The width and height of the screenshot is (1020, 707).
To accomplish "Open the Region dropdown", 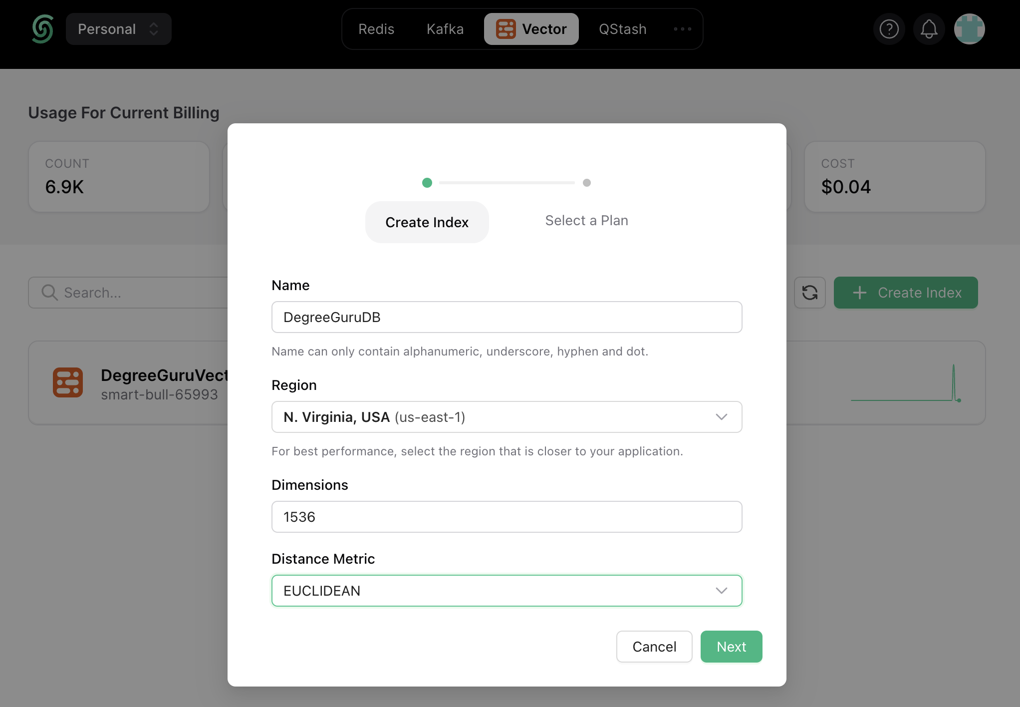I will 507,417.
